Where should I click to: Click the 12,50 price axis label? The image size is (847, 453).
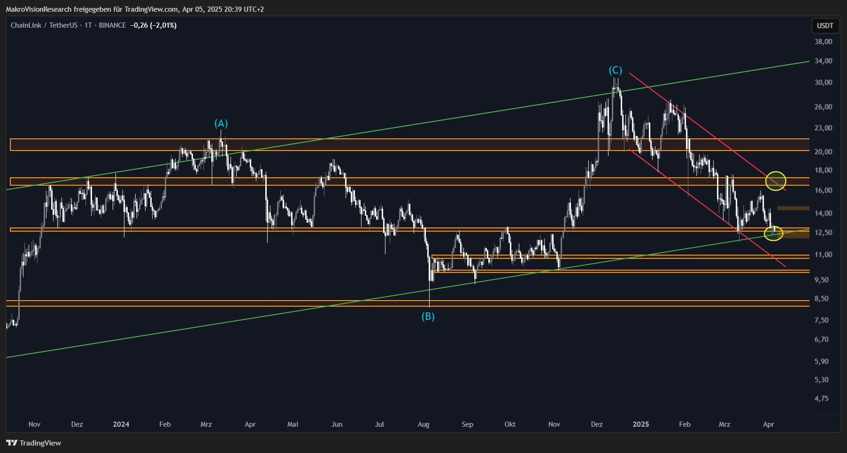tap(823, 233)
